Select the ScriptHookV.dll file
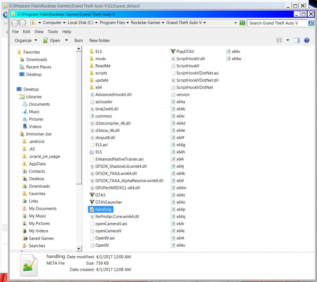 (x=190, y=59)
